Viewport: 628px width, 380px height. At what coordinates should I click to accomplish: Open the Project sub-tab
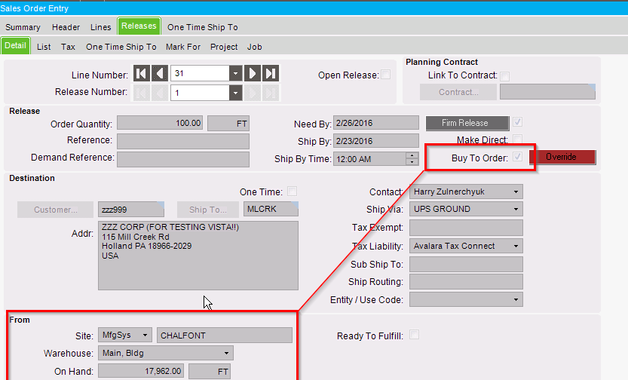(224, 47)
